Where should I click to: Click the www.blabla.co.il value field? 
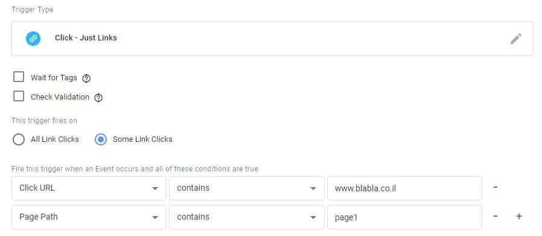pos(405,188)
